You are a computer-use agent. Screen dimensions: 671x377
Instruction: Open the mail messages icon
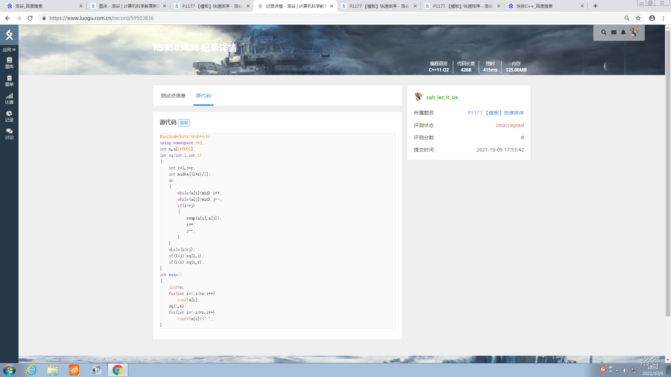(614, 32)
